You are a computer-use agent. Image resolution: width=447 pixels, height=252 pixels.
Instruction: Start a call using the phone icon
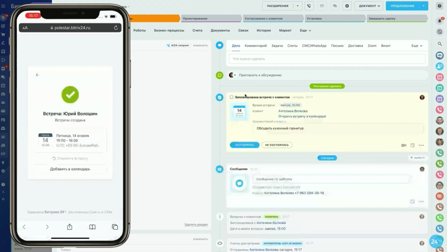309,6
